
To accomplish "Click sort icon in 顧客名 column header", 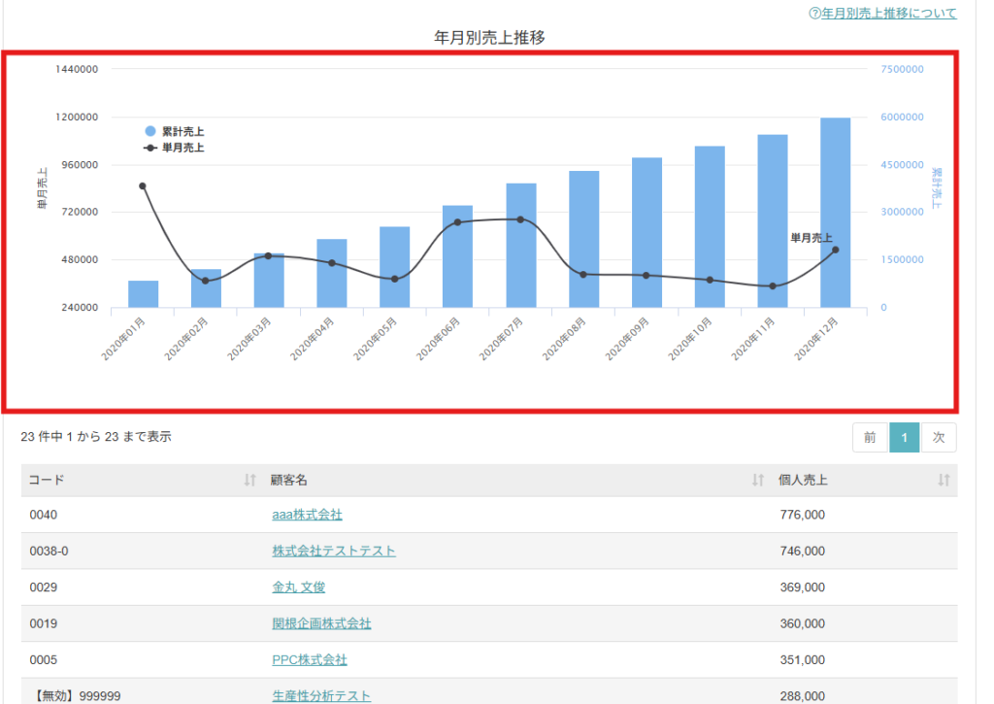I will point(758,480).
